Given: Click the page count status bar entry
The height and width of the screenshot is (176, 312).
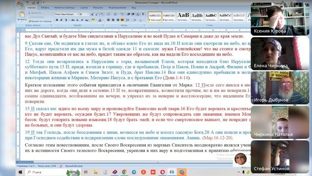Looking at the screenshot, I should click(26, 166).
